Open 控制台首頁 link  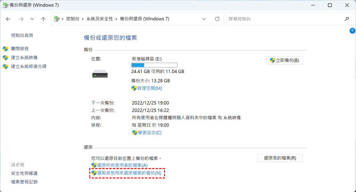pos(22,35)
